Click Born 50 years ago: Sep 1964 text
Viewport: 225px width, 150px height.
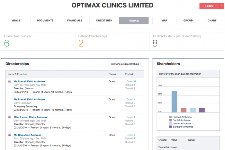[x=30, y=138]
